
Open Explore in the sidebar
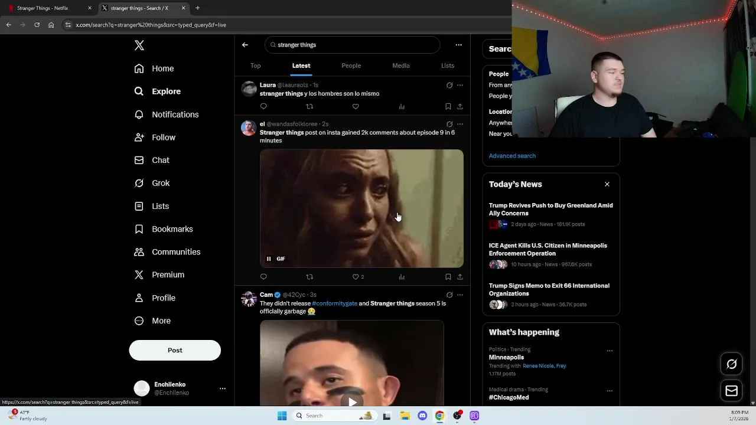pyautogui.click(x=158, y=91)
